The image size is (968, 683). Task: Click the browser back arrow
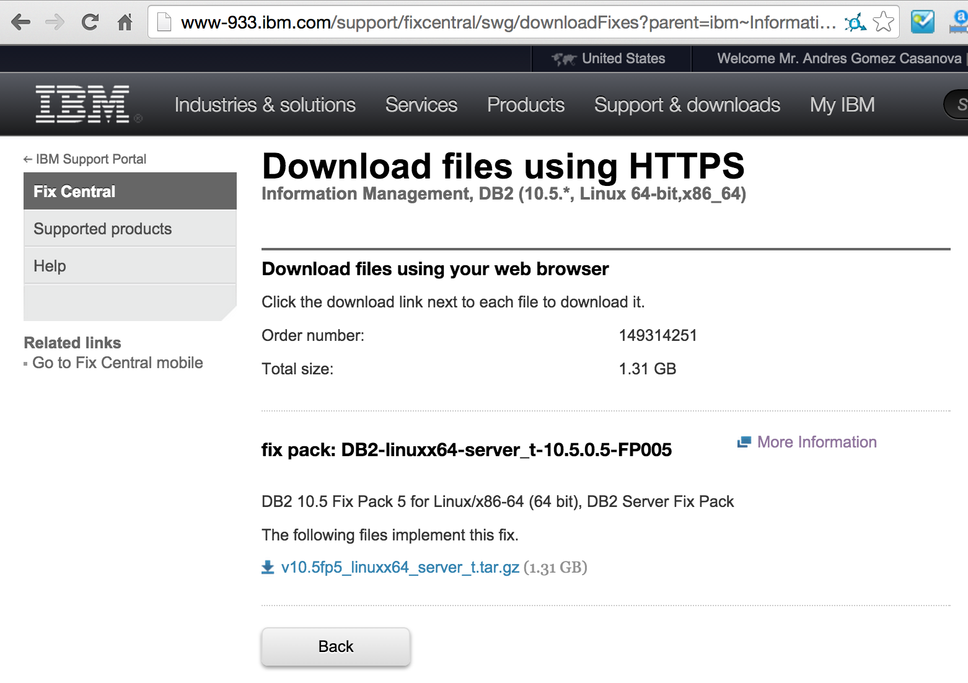20,23
